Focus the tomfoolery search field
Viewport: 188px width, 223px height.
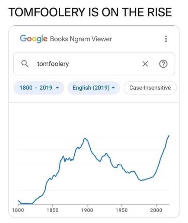94,64
